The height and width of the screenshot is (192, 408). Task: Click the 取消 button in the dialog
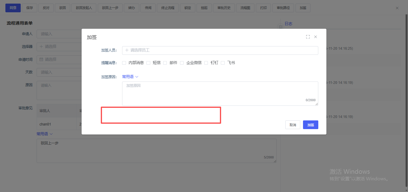tap(292, 125)
